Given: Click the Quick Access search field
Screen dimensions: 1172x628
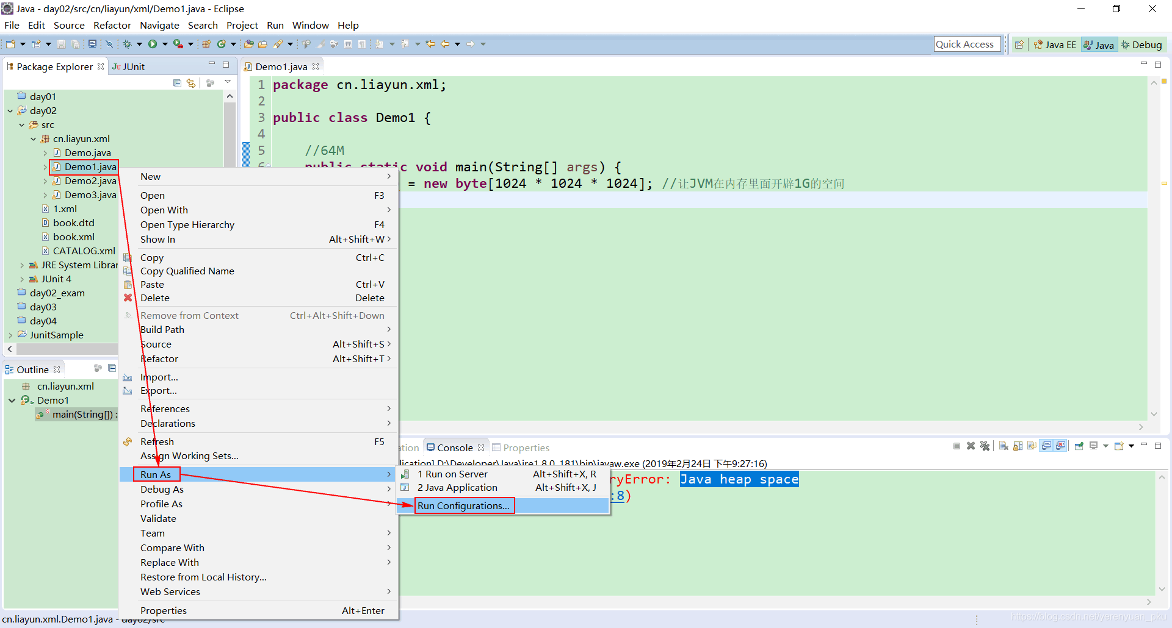Looking at the screenshot, I should point(967,44).
